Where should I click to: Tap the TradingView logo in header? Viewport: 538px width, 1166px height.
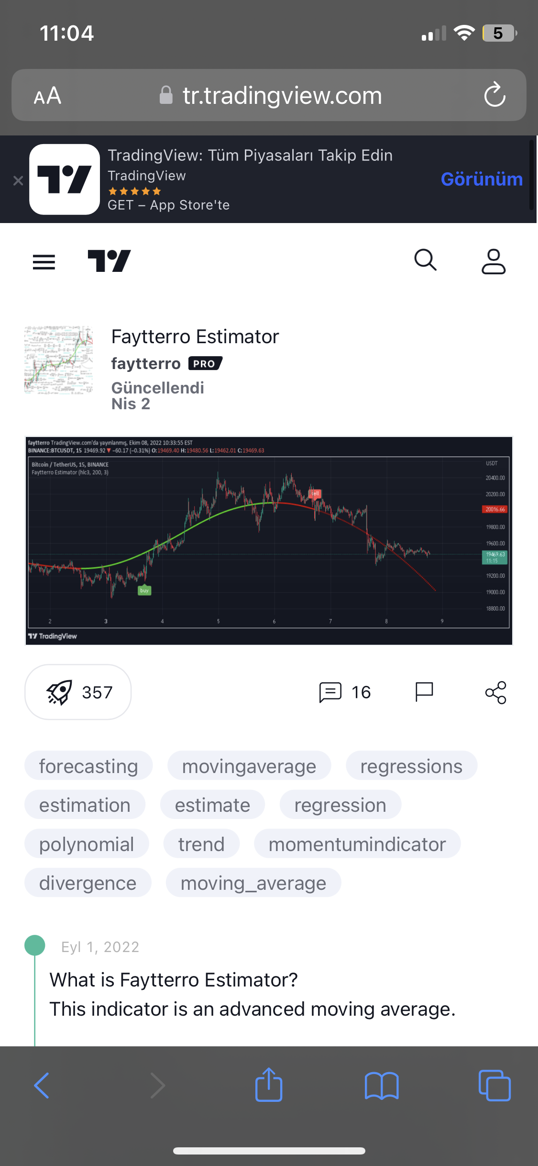pyautogui.click(x=109, y=261)
